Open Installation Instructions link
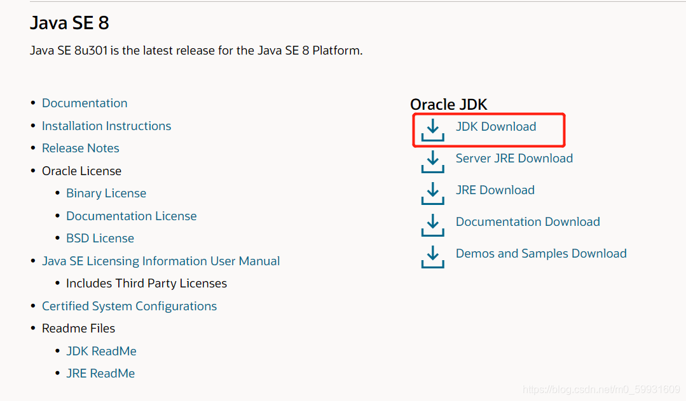Image resolution: width=686 pixels, height=401 pixels. coord(106,126)
